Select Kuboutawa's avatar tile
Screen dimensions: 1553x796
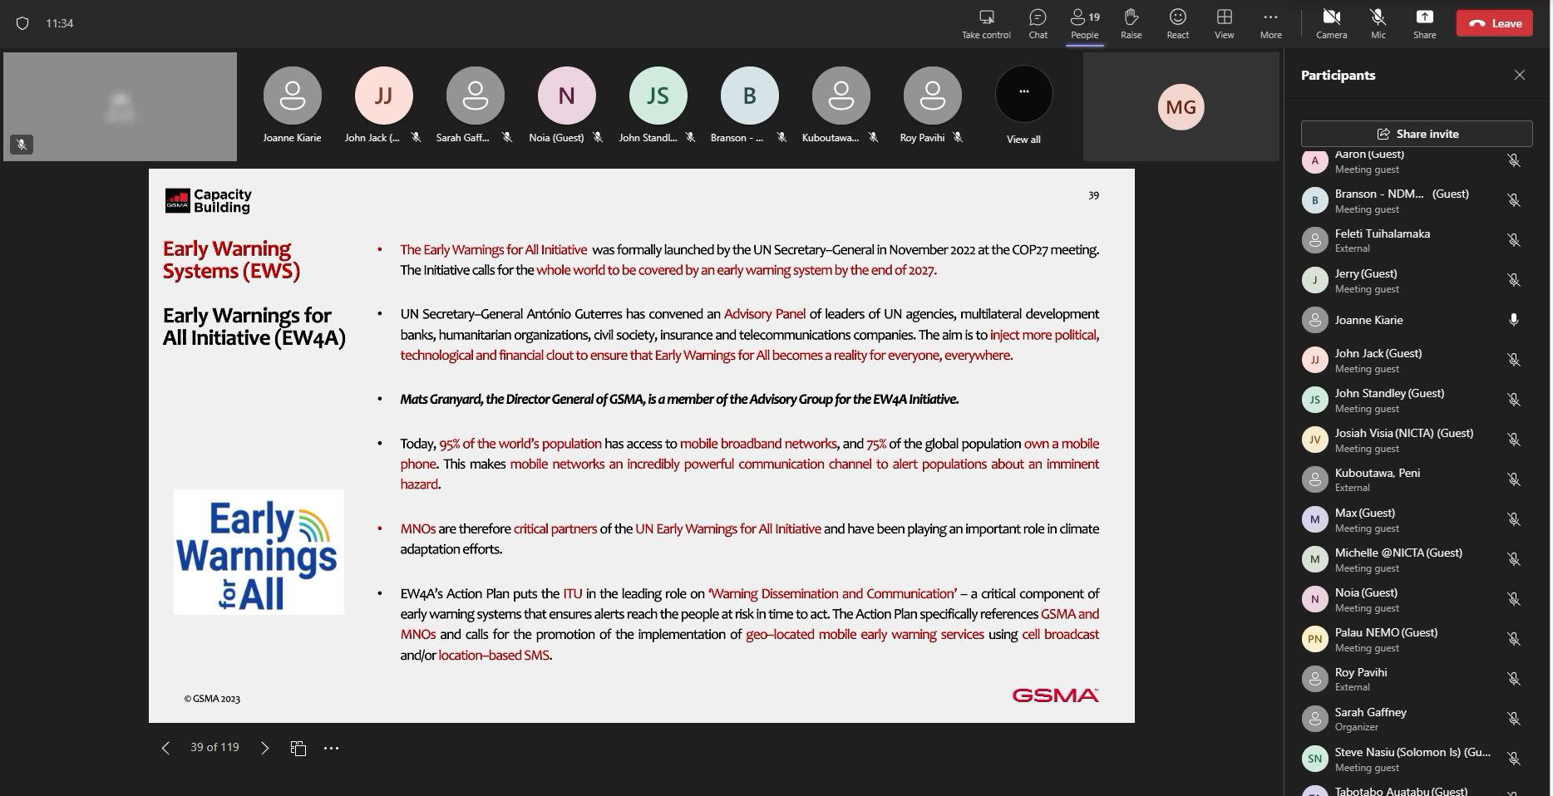841,96
